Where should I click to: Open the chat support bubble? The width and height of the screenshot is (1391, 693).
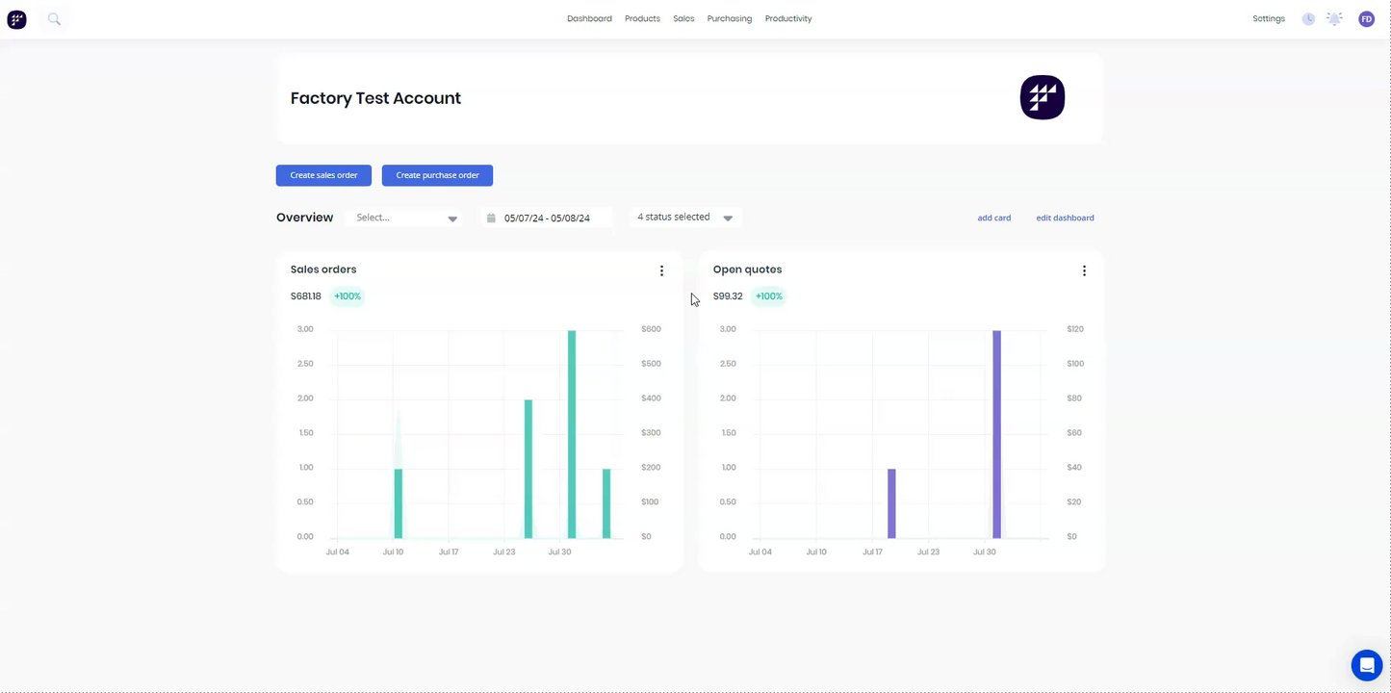coord(1367,665)
